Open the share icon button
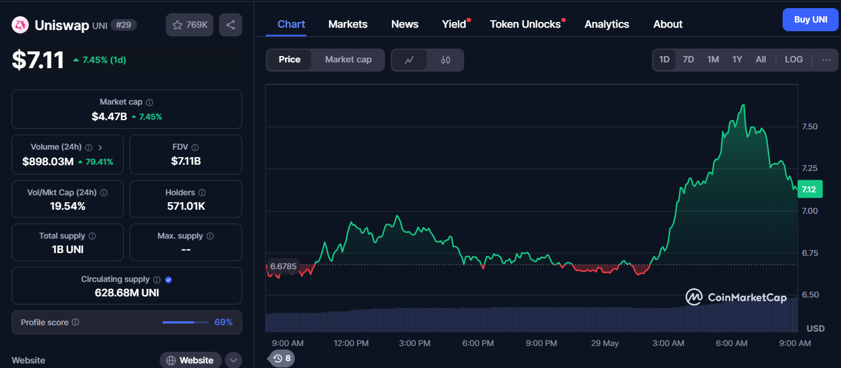This screenshot has height=368, width=841. click(231, 25)
